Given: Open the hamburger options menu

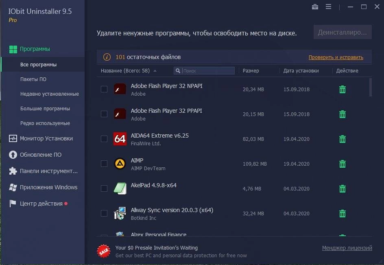Looking at the screenshot, I should 328,7.
